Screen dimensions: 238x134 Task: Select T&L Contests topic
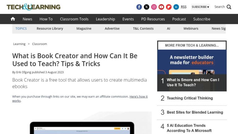pos(143,29)
